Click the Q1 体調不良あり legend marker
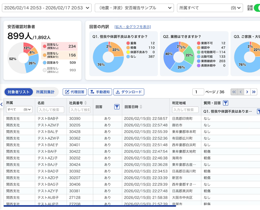Image resolution: width=260 pixels, height=210 pixels. [x=128, y=52]
